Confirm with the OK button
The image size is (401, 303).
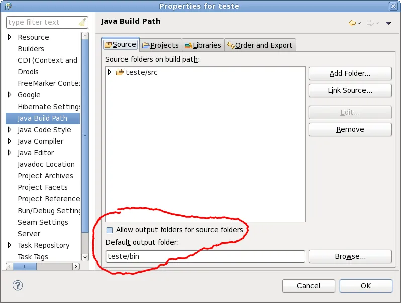pyautogui.click(x=366, y=286)
